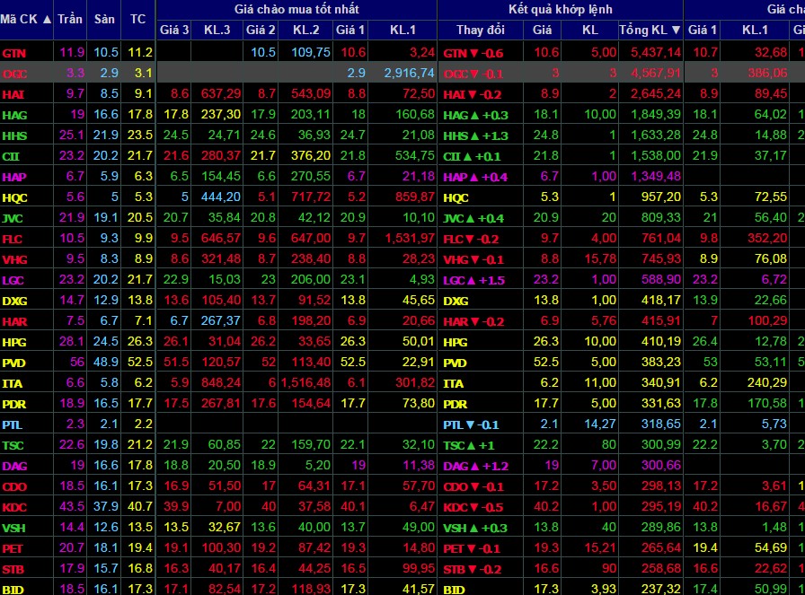
Task: Select the Kết quả khớp lệnh header
Action: click(560, 9)
